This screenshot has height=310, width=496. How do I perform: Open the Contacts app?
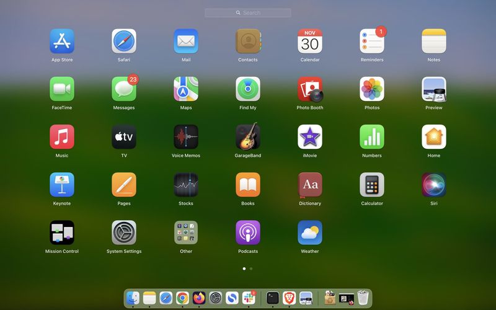coord(248,41)
